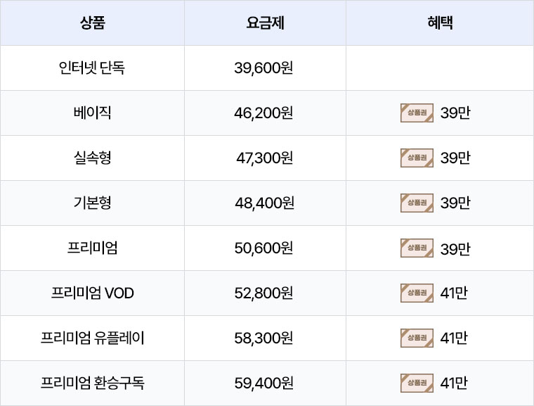This screenshot has height=406, width=534.
Task: Click the 39,600원 price cell
Action: (263, 68)
